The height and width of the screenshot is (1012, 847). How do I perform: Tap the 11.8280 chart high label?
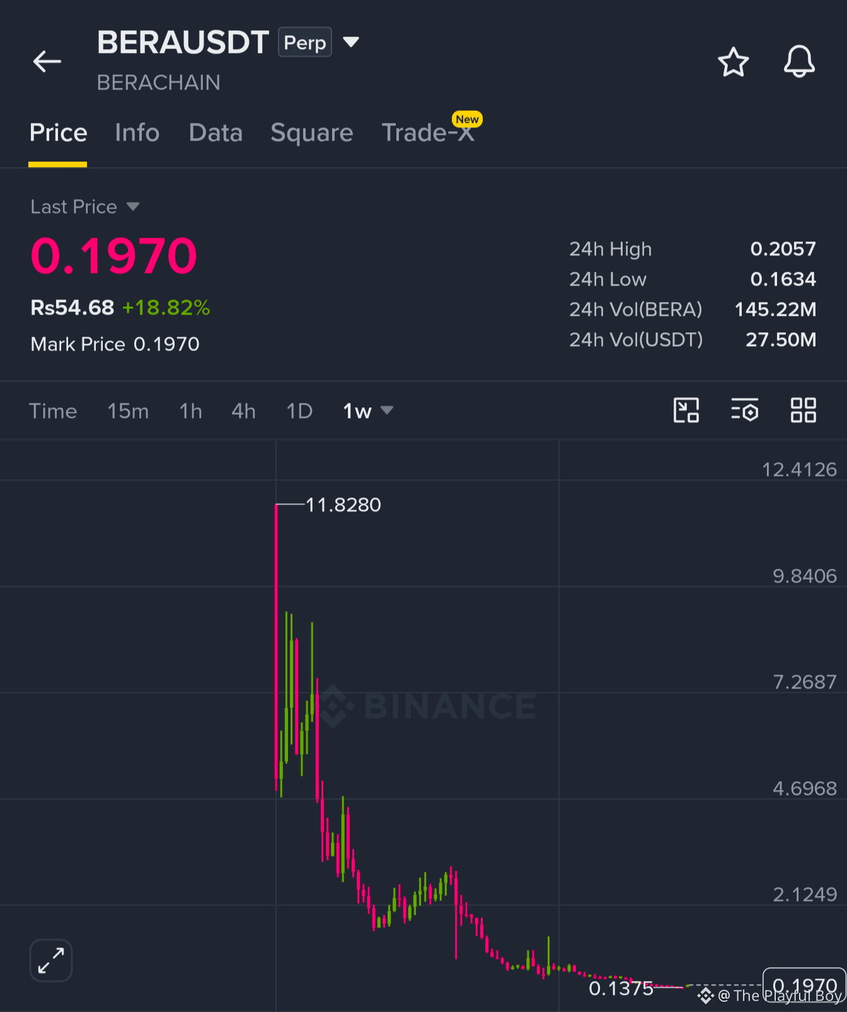[343, 505]
